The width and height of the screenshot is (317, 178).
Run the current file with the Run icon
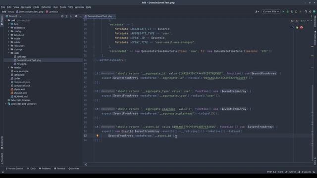283,12
